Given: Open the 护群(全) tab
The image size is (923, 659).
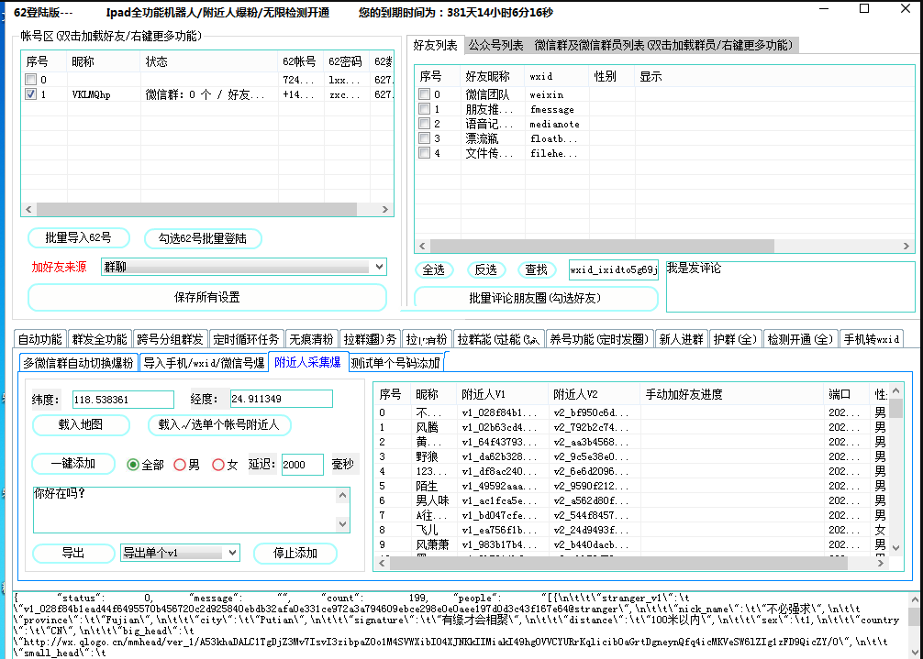Looking at the screenshot, I should [x=735, y=339].
